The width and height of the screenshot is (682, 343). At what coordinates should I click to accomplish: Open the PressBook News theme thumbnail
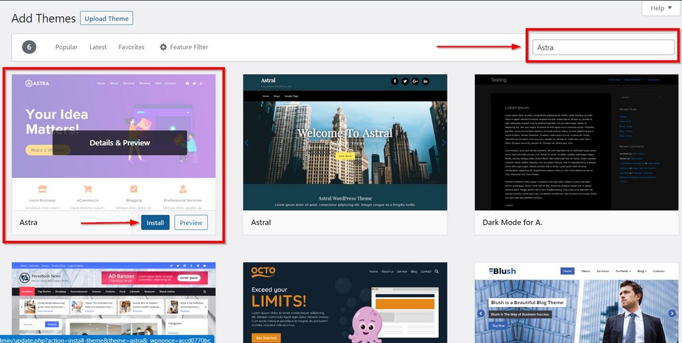(113, 303)
